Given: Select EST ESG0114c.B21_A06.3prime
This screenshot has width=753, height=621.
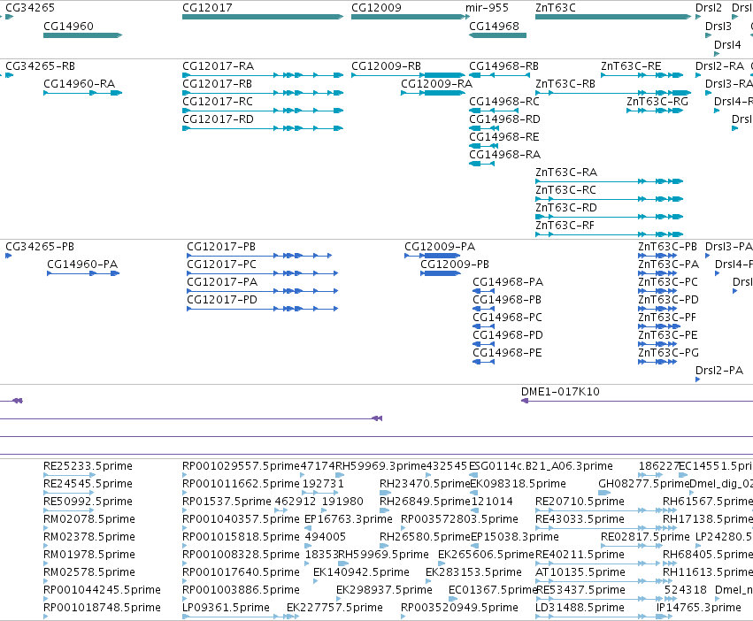Looking at the screenshot, I should click(x=473, y=475).
